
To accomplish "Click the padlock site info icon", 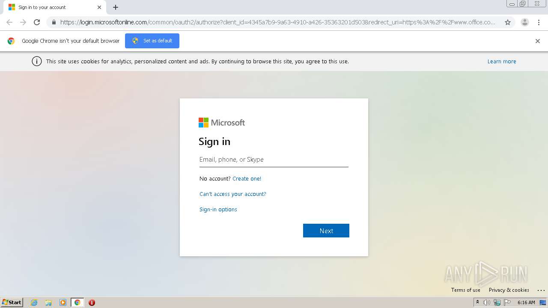I will [x=54, y=22].
